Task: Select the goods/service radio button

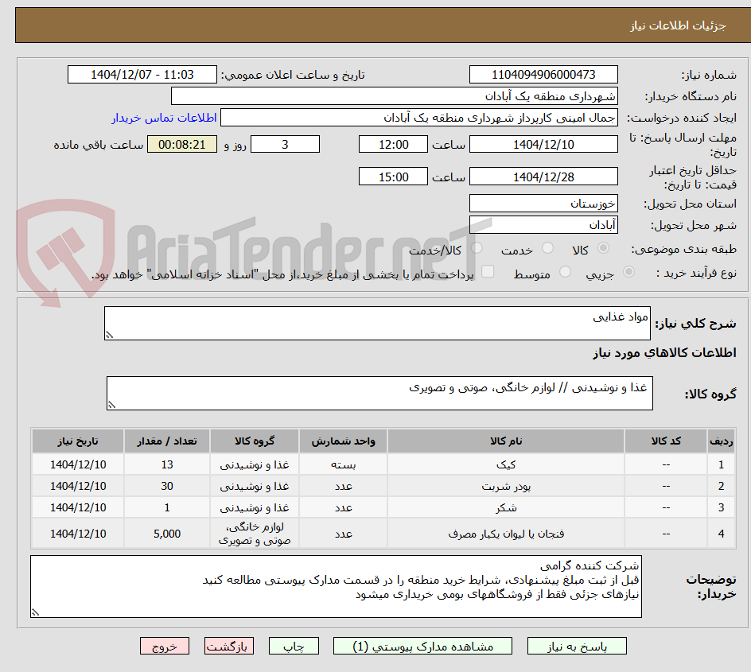Action: [477, 248]
